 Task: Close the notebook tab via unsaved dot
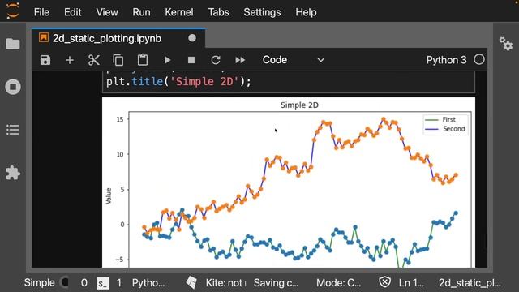tap(192, 38)
